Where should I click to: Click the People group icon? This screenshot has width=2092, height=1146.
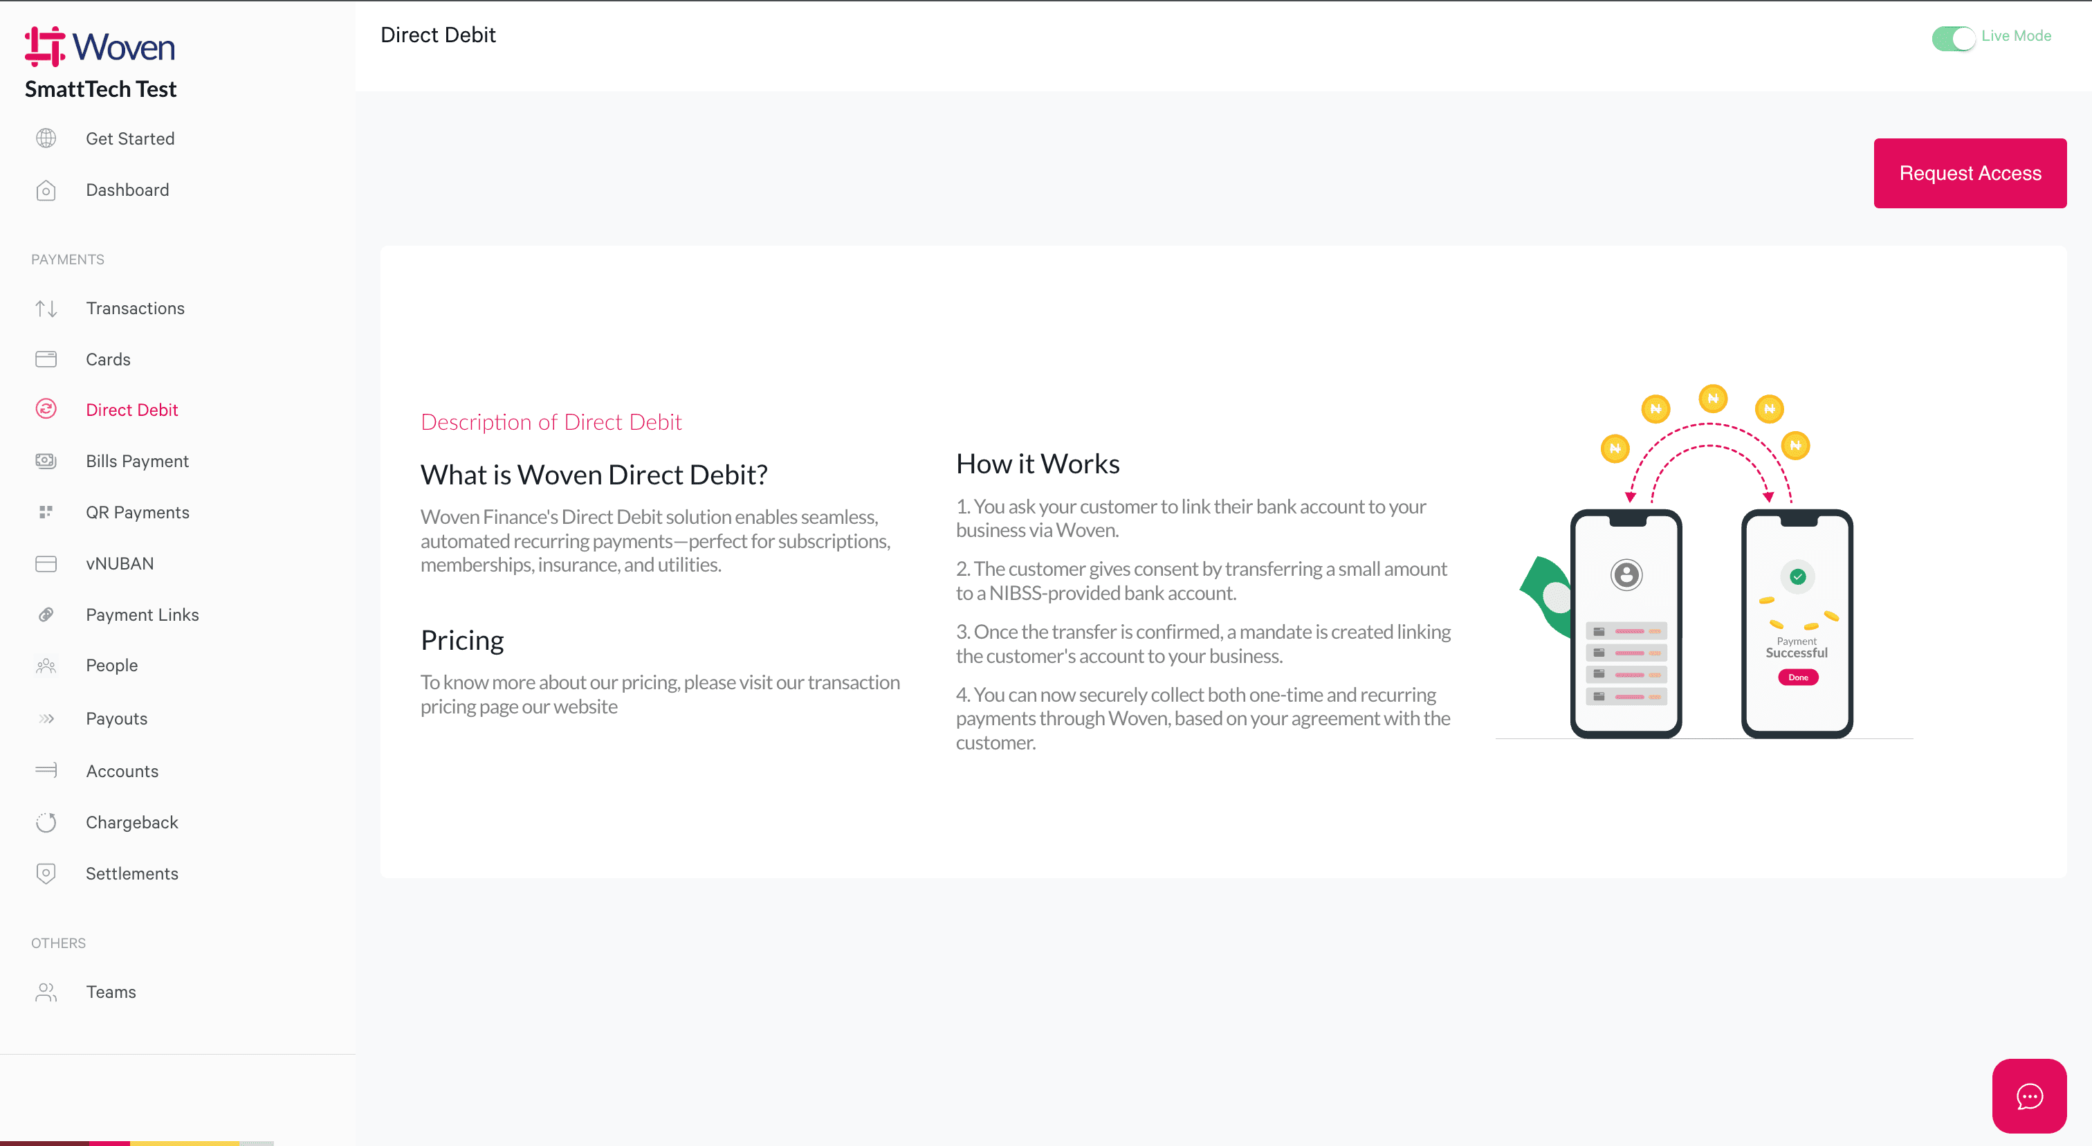tap(46, 666)
